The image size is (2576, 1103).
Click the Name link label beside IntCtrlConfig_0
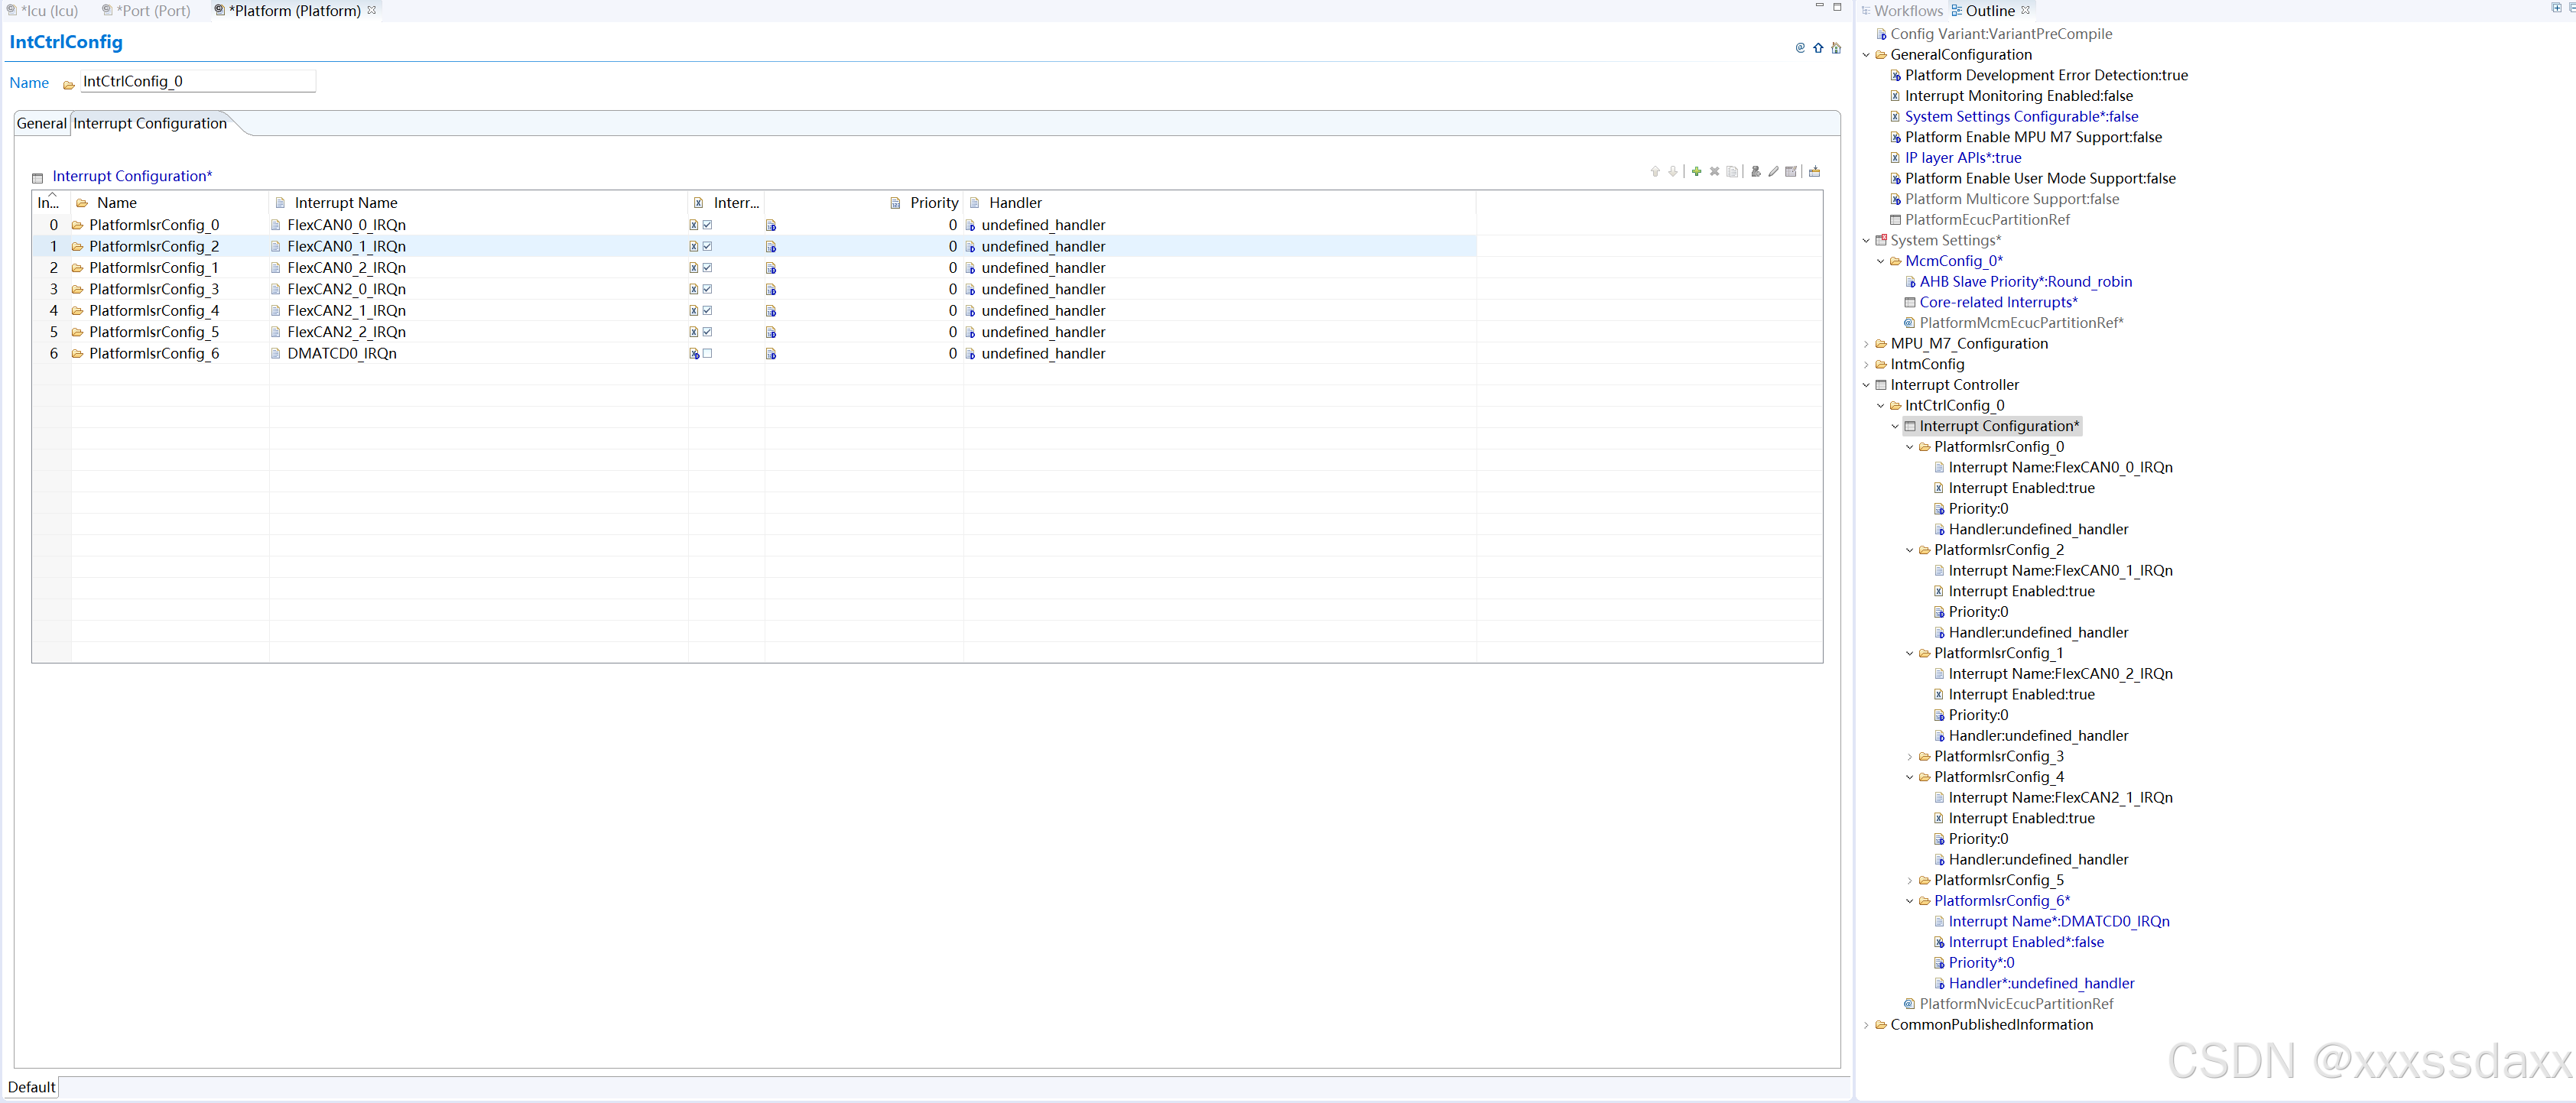(x=29, y=83)
